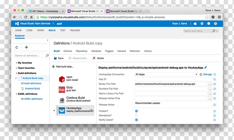The width and height of the screenshot is (234, 140).
Task: Switch to the Variables tab
Action: [x=96, y=51]
